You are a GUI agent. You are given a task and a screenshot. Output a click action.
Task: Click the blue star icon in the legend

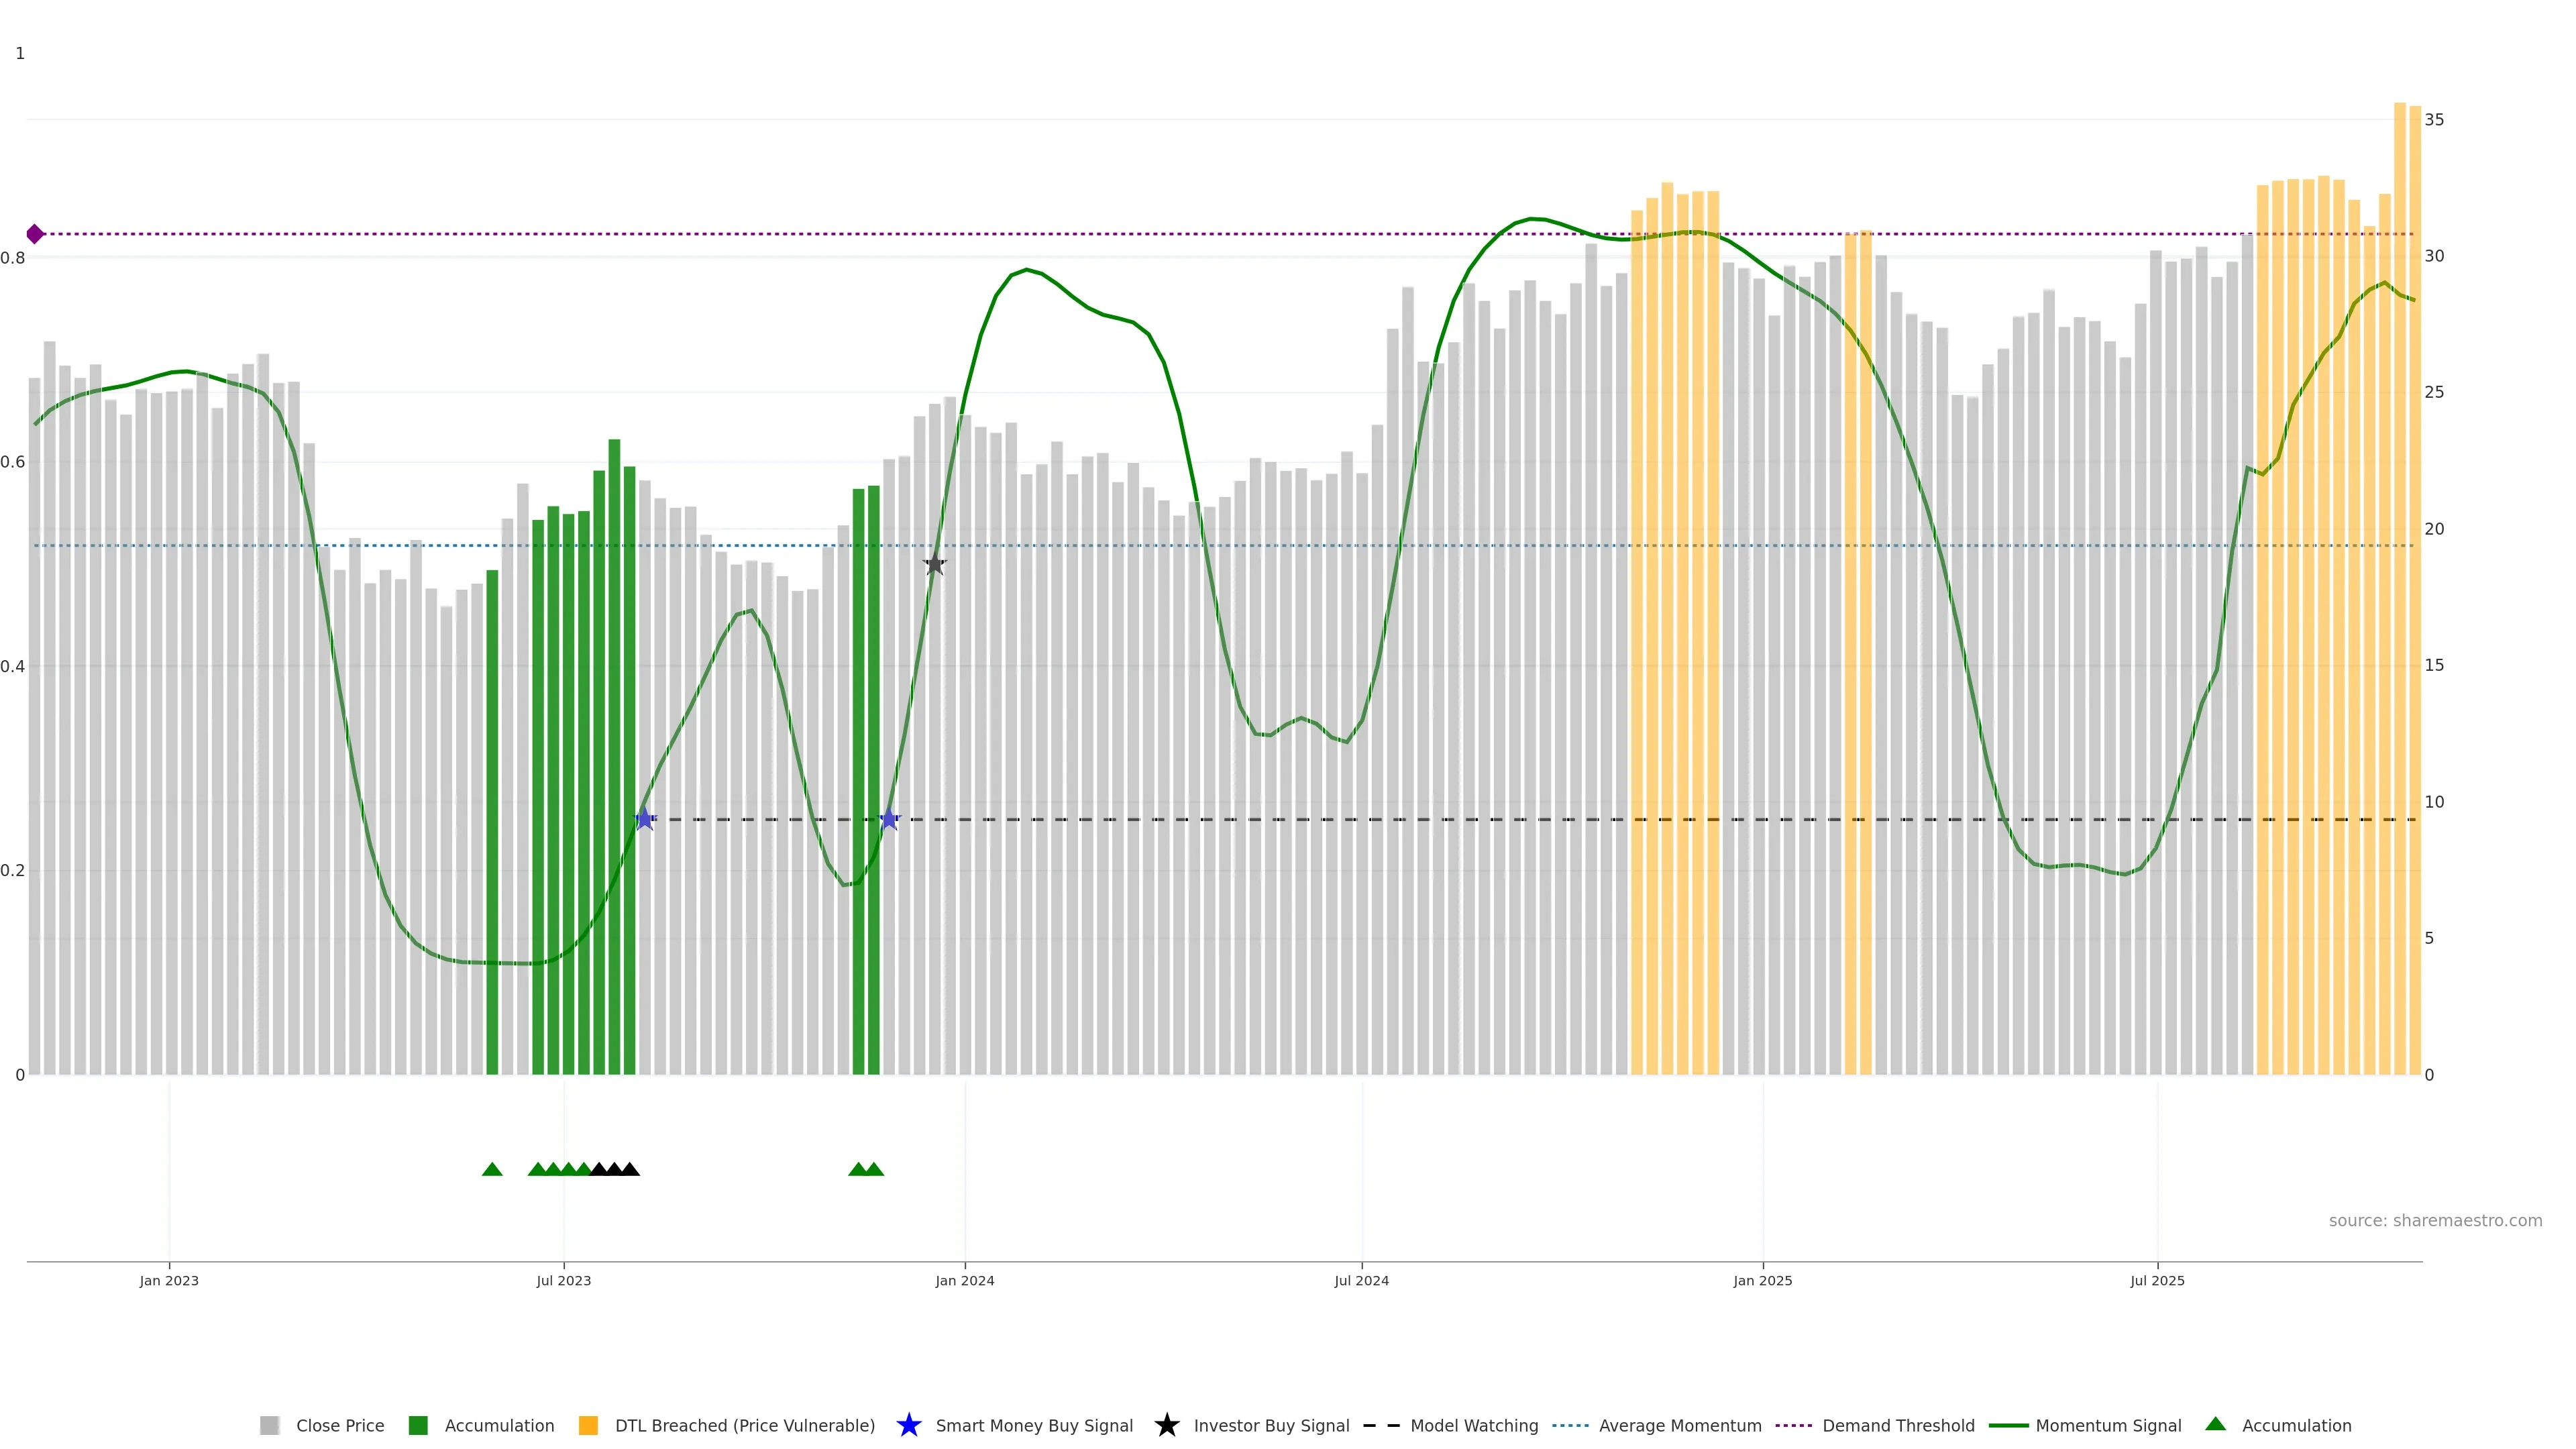pos(908,1425)
